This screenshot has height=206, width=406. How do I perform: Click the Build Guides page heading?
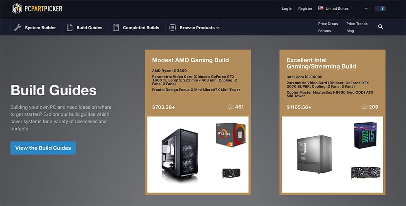[x=53, y=90]
